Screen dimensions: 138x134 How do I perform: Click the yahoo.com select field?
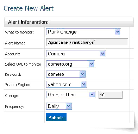pyautogui.click(x=67, y=84)
